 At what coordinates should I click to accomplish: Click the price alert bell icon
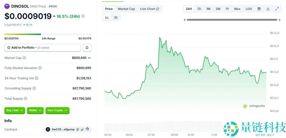(x=87, y=48)
